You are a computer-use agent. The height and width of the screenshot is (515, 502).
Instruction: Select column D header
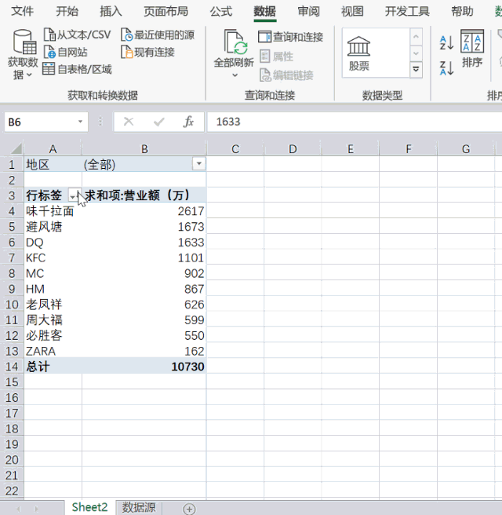tap(293, 149)
